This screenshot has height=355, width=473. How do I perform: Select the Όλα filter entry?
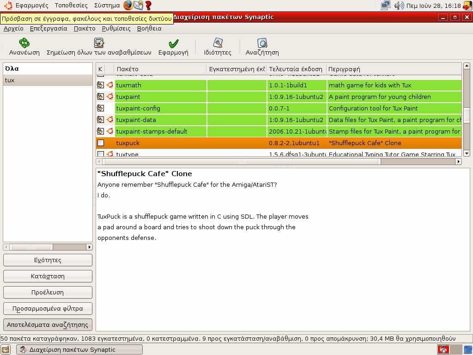click(x=48, y=68)
